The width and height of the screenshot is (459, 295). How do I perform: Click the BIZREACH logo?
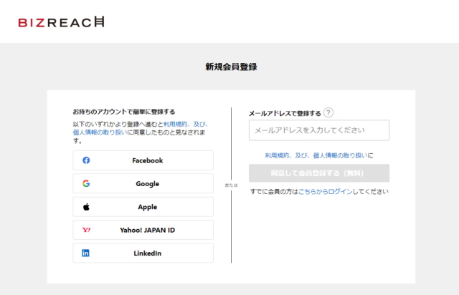[61, 22]
